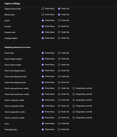
Task: Select Prefer file for ensemble credits
Action: point(59,106)
